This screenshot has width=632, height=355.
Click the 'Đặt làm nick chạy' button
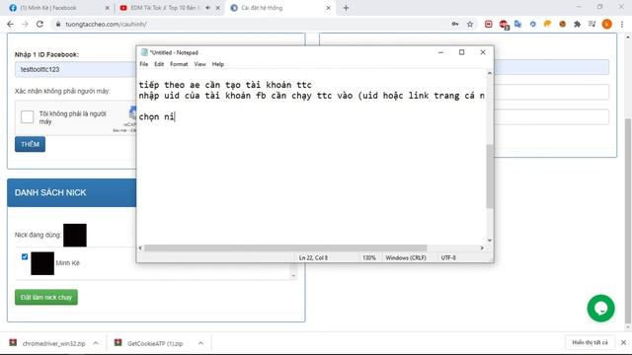coord(46,298)
